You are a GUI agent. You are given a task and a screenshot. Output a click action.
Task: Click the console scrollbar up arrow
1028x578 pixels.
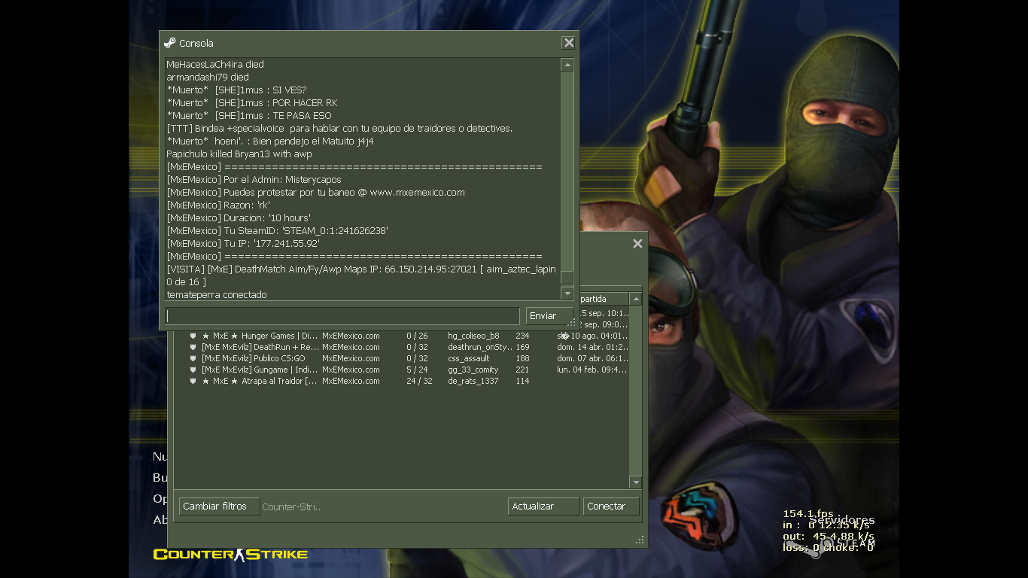tap(567, 65)
